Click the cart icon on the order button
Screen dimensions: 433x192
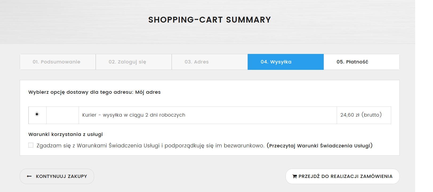(295, 176)
